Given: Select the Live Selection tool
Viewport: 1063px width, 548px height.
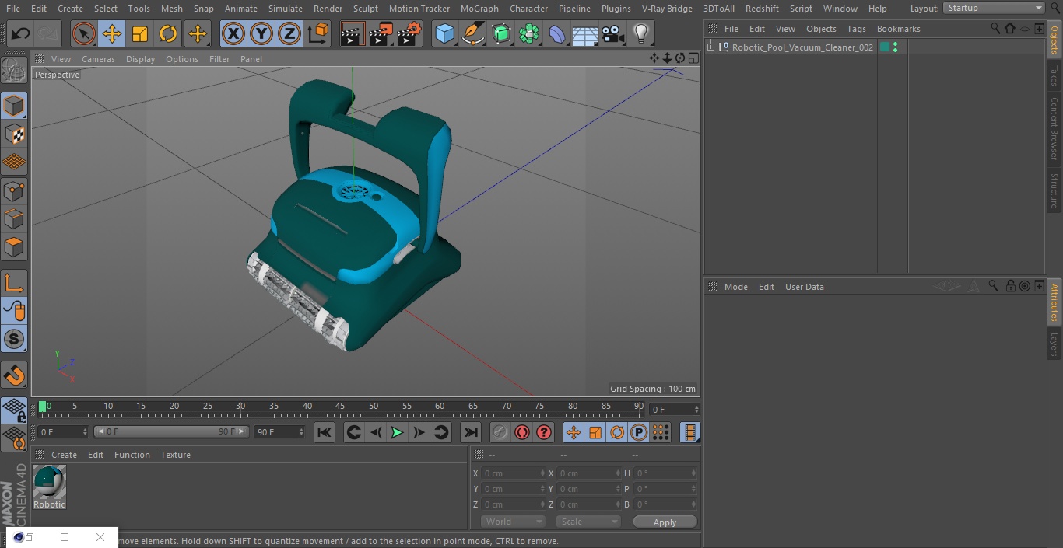Looking at the screenshot, I should coord(83,34).
